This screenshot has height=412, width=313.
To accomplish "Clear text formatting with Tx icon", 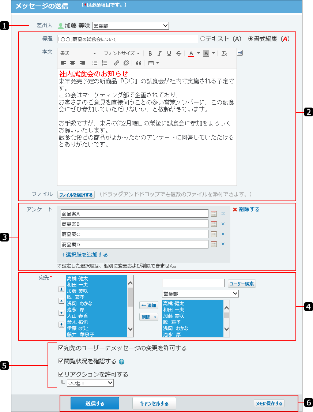I will click(224, 53).
